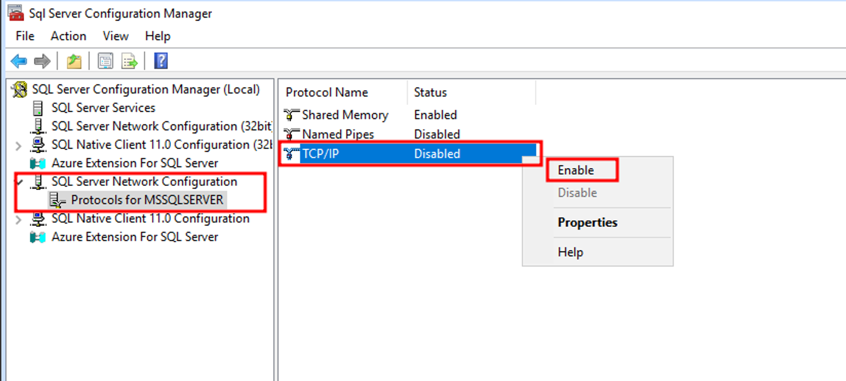The height and width of the screenshot is (381, 846).
Task: Click the Shared Memory protocol icon
Action: point(292,115)
